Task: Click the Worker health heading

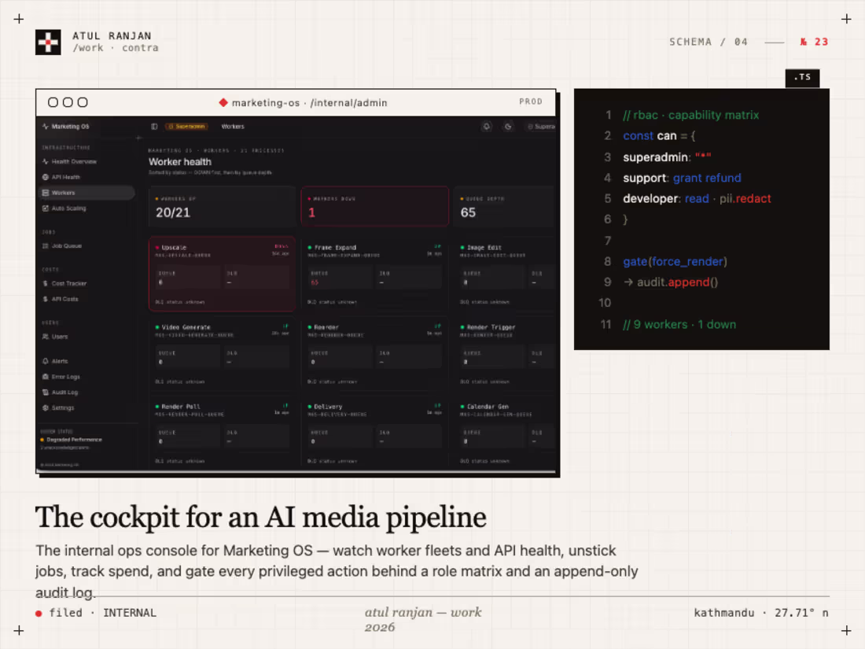Action: (180, 162)
